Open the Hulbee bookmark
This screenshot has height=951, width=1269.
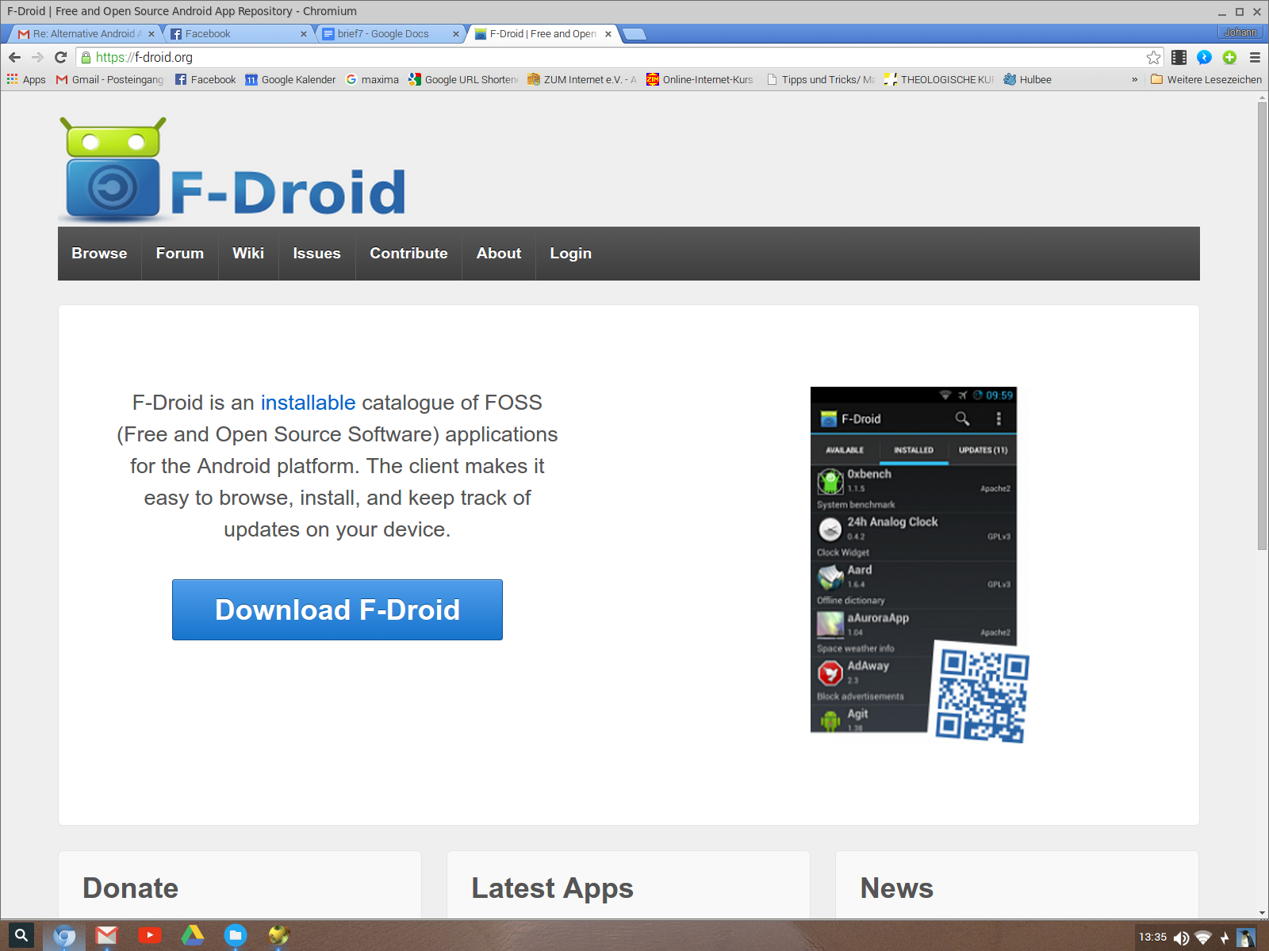[x=1027, y=79]
